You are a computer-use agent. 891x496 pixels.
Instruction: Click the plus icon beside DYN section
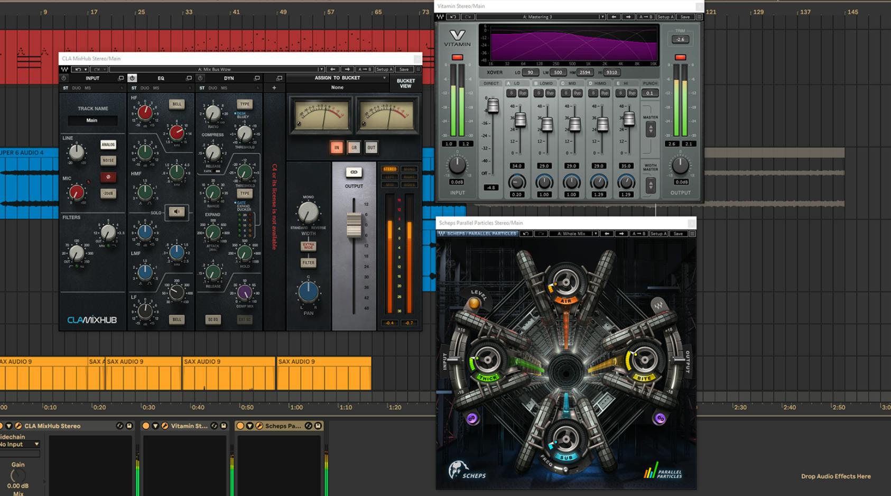[x=274, y=88]
